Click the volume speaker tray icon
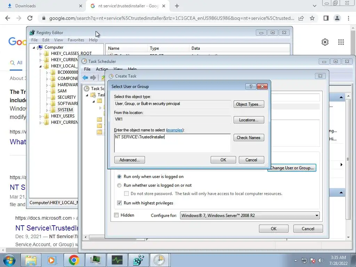Image resolution: width=356 pixels, height=267 pixels. tap(321, 260)
